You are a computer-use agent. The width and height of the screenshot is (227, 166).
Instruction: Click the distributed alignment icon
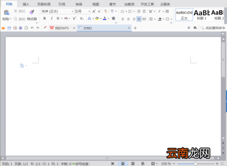click(144, 19)
